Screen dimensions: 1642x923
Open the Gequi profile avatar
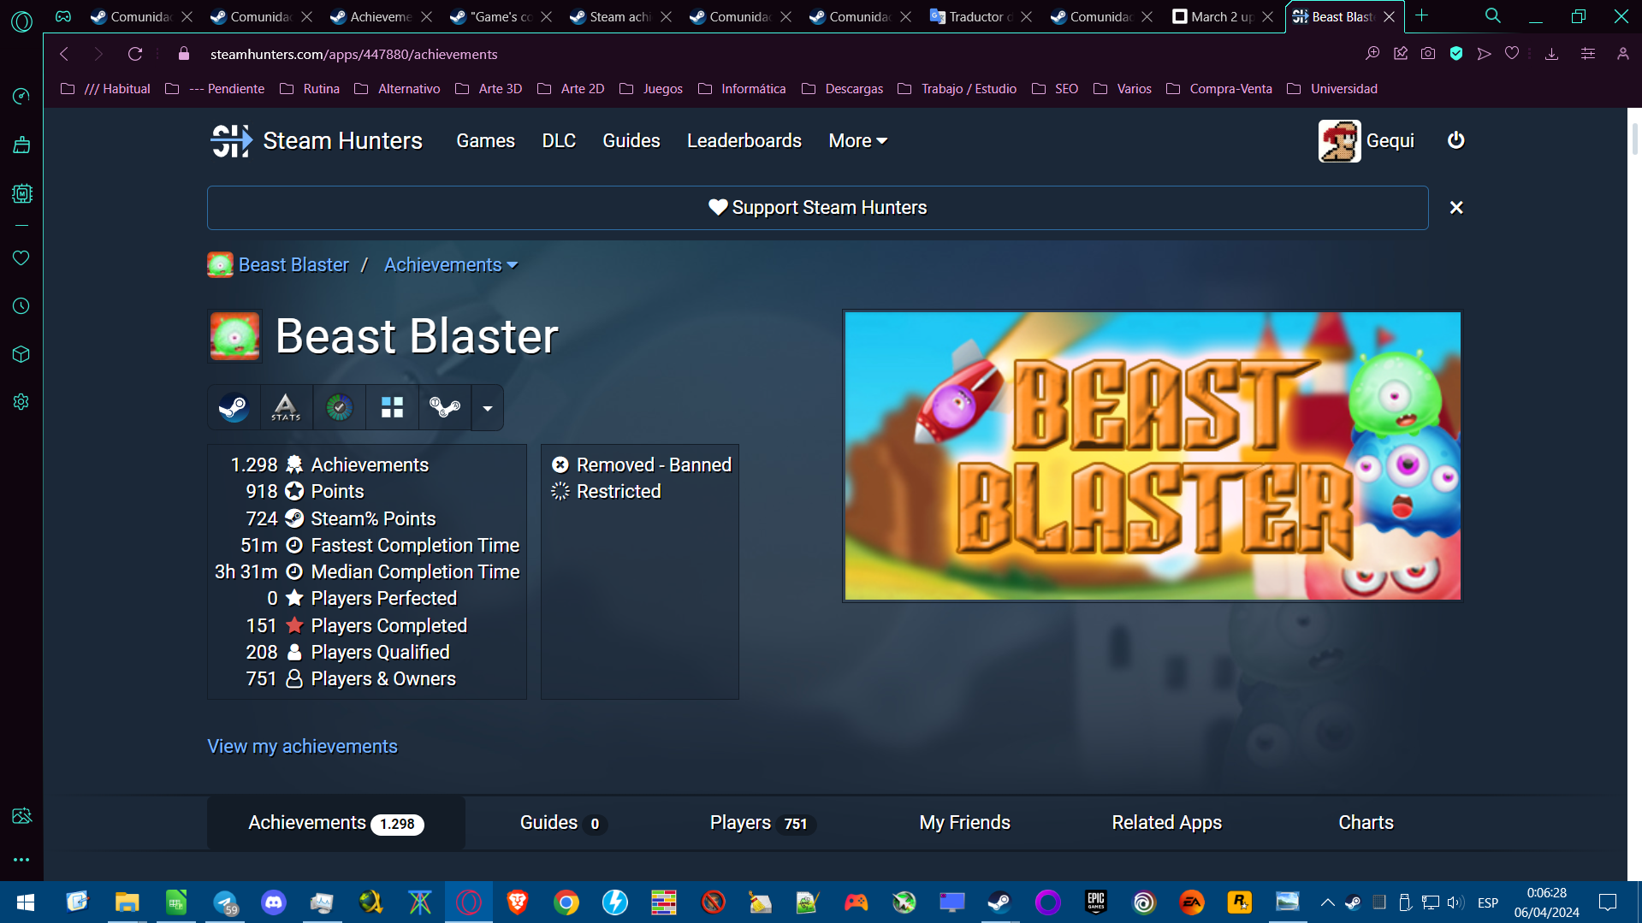[1339, 140]
